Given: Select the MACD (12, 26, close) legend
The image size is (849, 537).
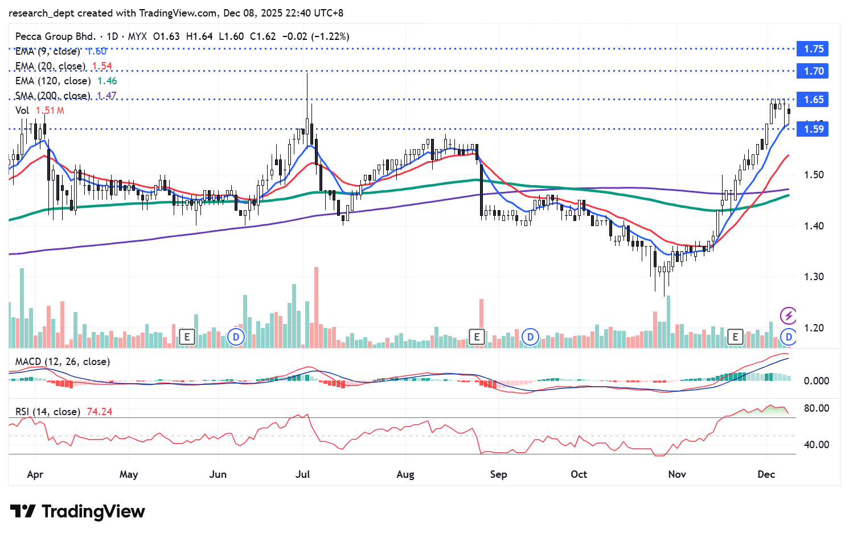Looking at the screenshot, I should coord(63,362).
